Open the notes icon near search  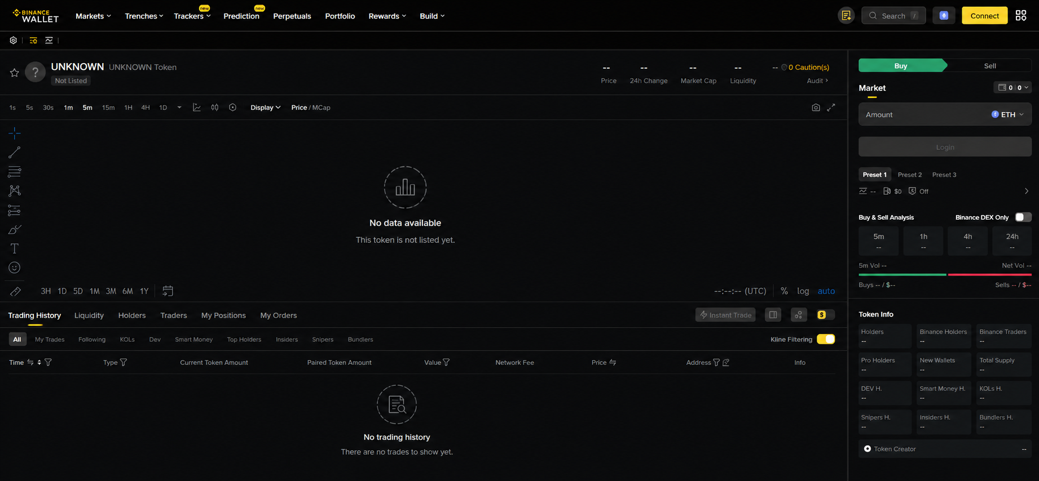846,16
